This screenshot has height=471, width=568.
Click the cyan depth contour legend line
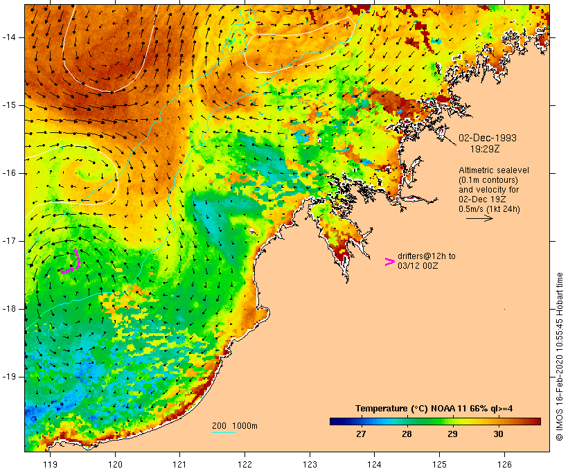224,432
